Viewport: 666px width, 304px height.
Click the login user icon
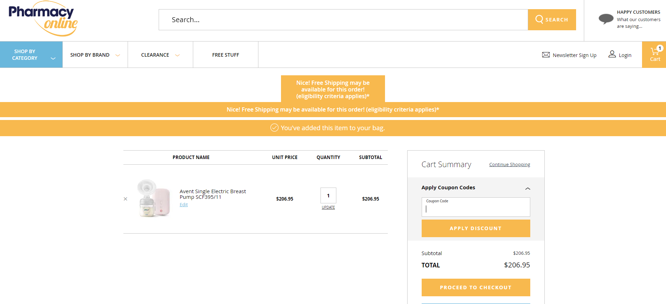pyautogui.click(x=612, y=54)
